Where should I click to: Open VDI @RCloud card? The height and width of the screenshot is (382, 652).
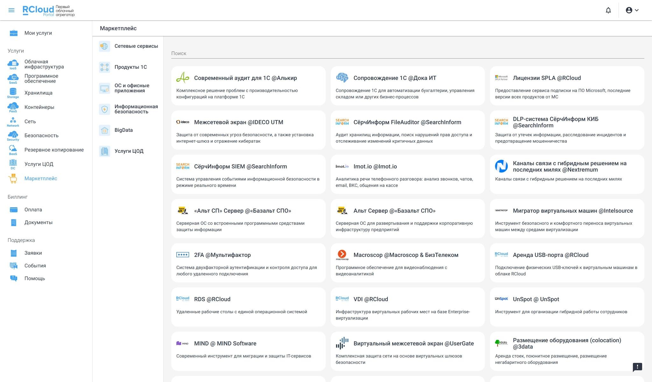[407, 307]
